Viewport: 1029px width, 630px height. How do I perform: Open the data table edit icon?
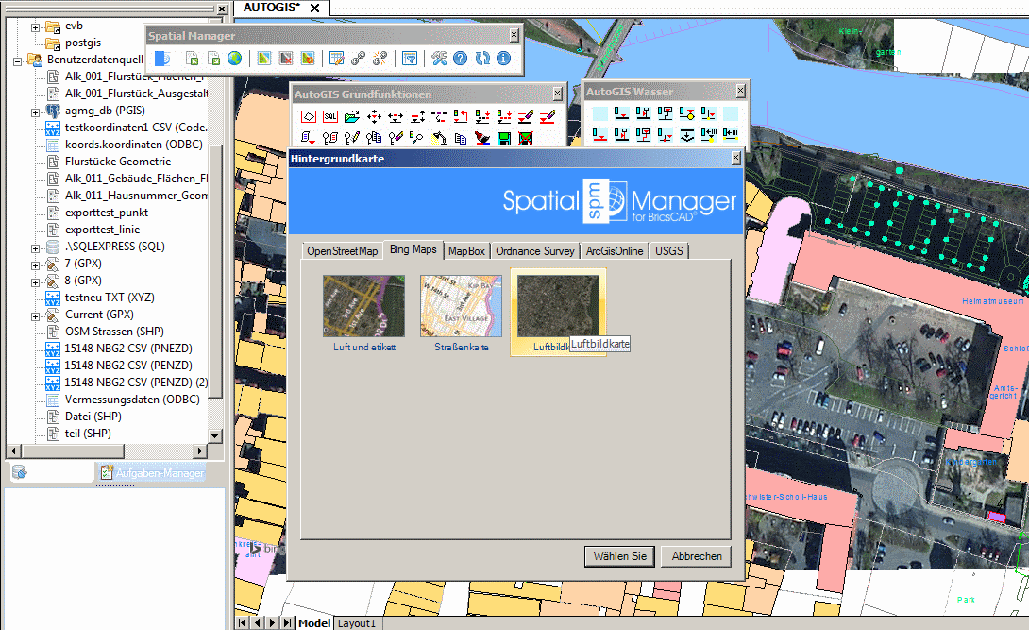pos(337,59)
